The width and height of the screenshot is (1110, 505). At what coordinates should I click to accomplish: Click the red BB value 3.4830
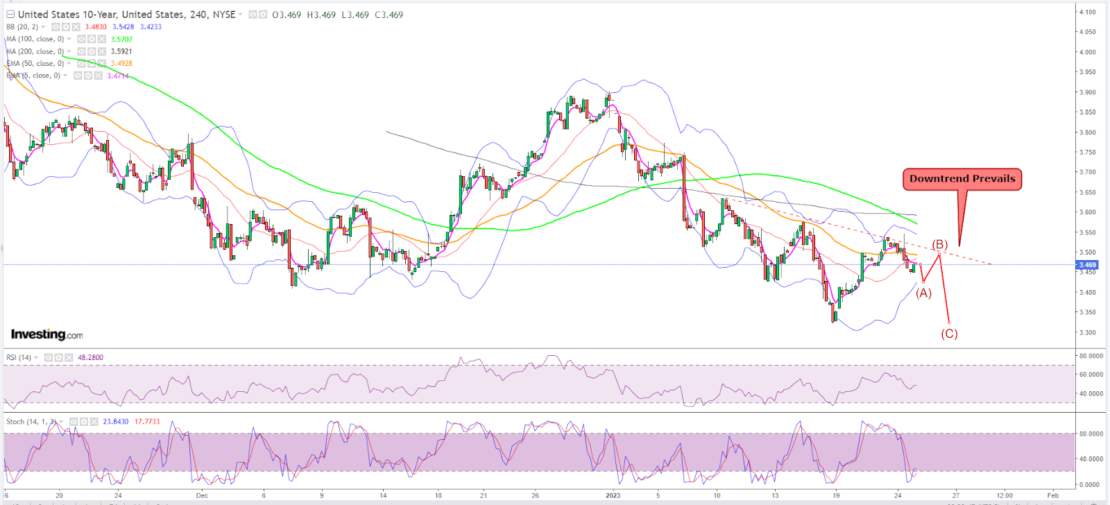pos(96,27)
